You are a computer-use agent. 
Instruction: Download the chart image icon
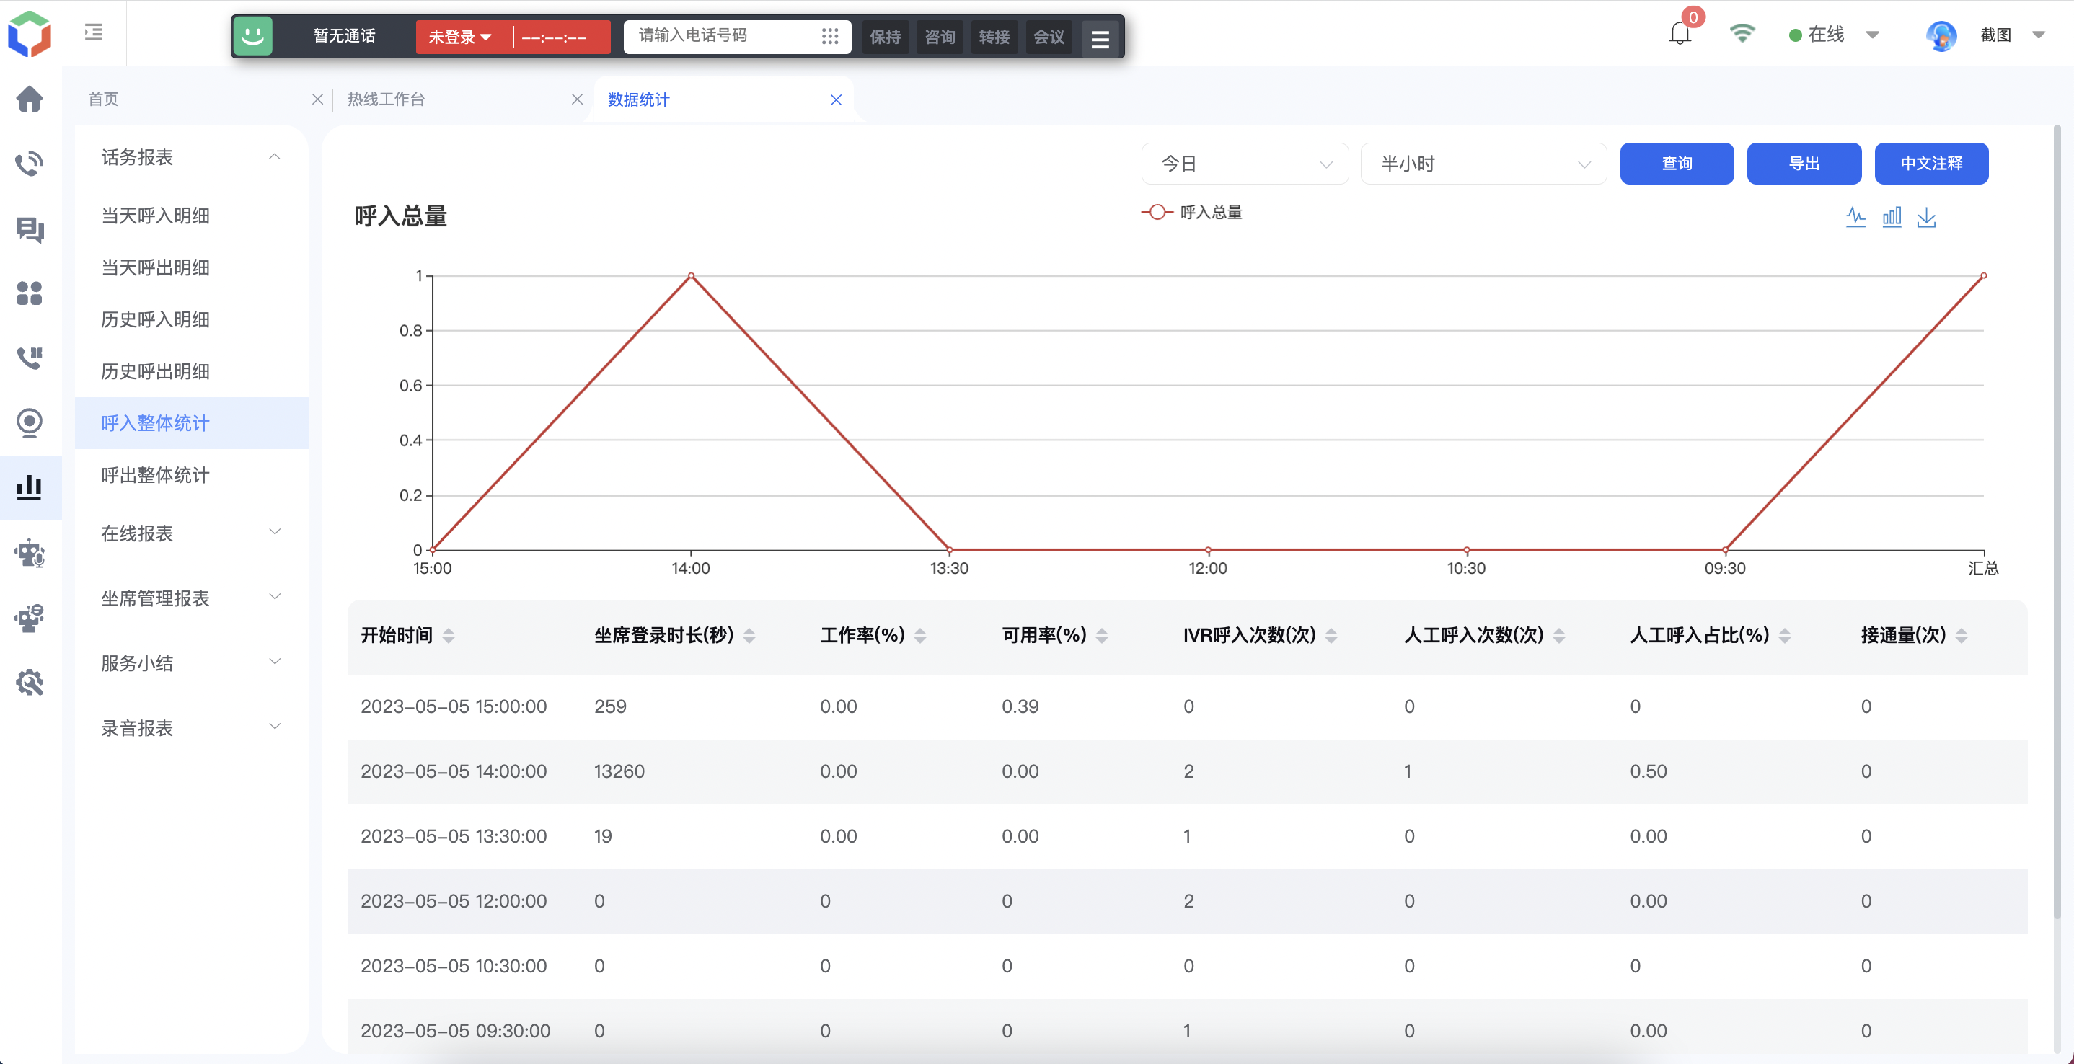coord(1926,216)
